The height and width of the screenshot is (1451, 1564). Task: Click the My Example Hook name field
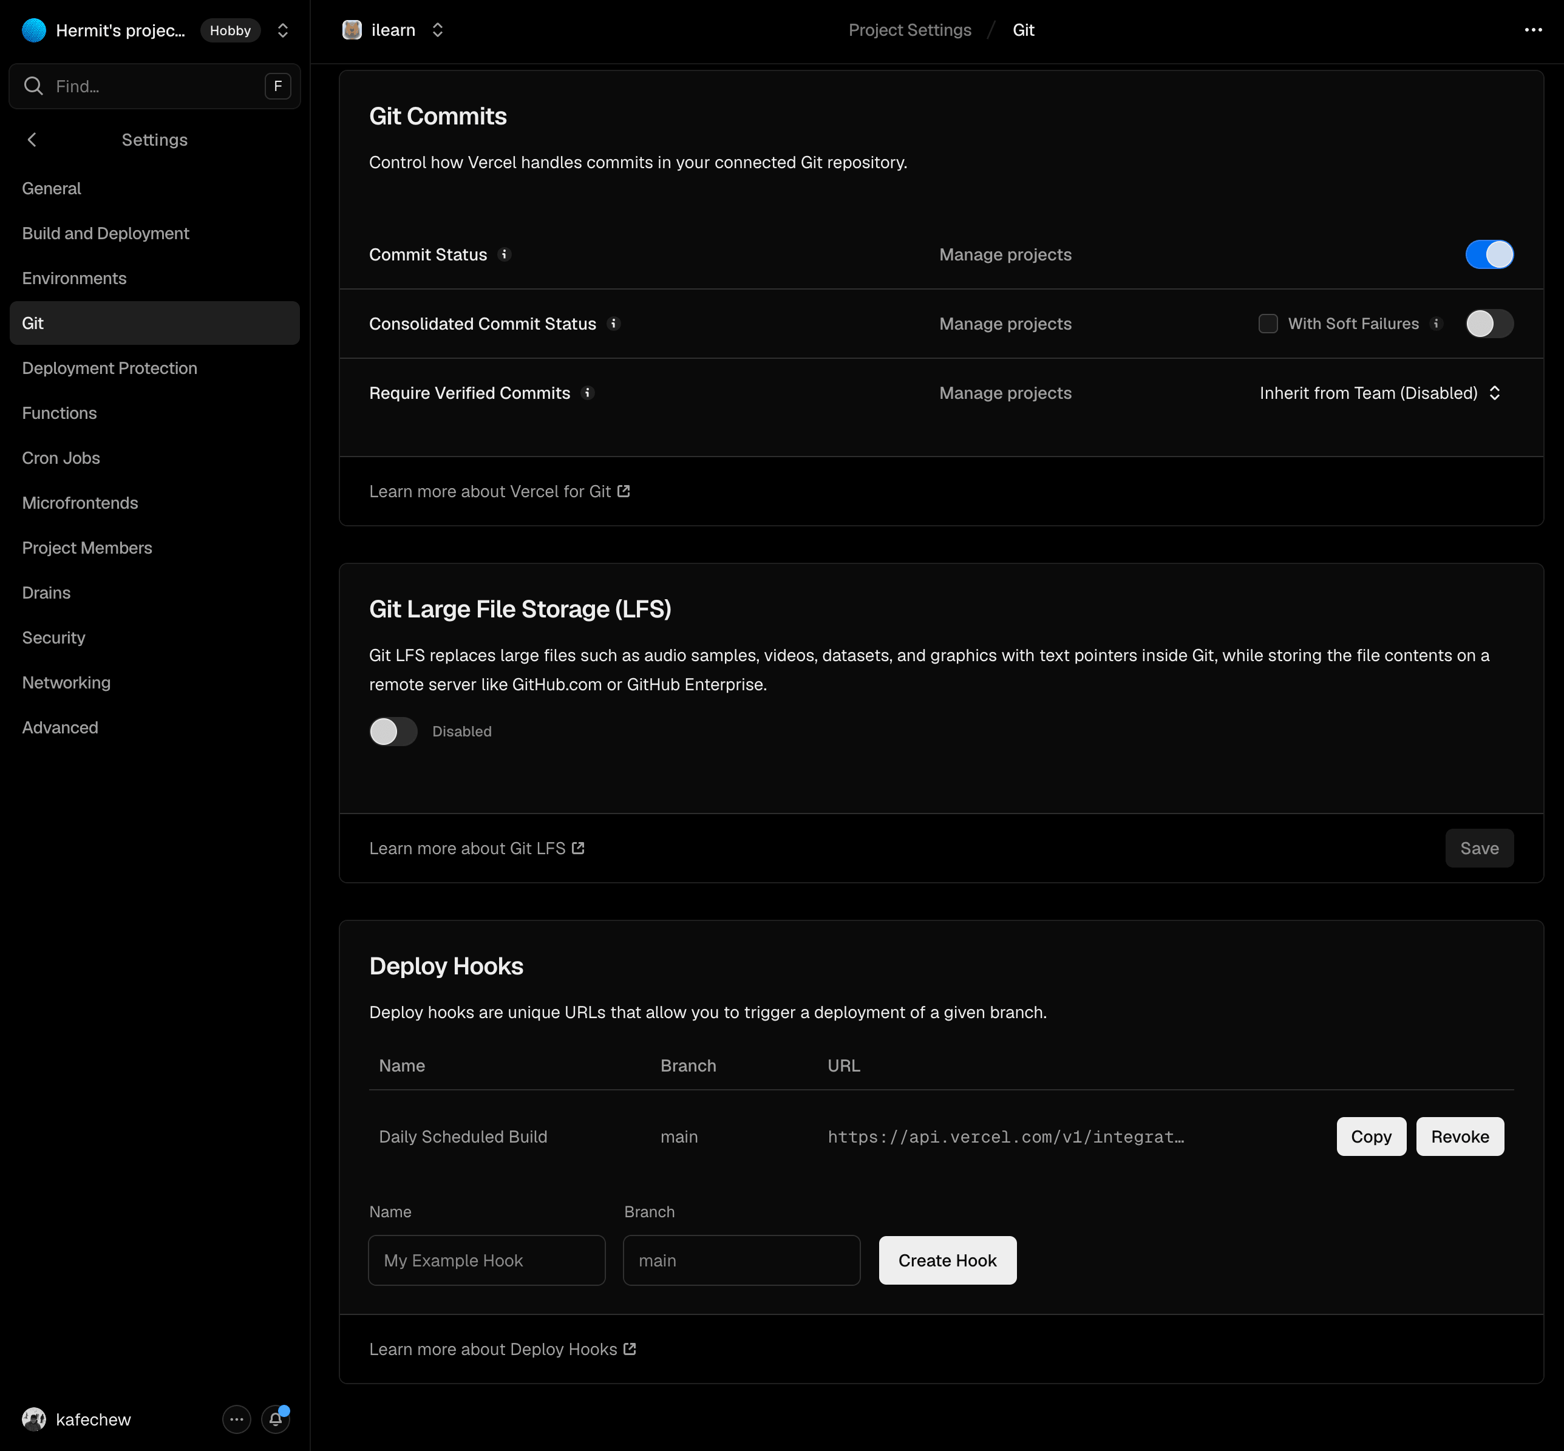pyautogui.click(x=486, y=1259)
